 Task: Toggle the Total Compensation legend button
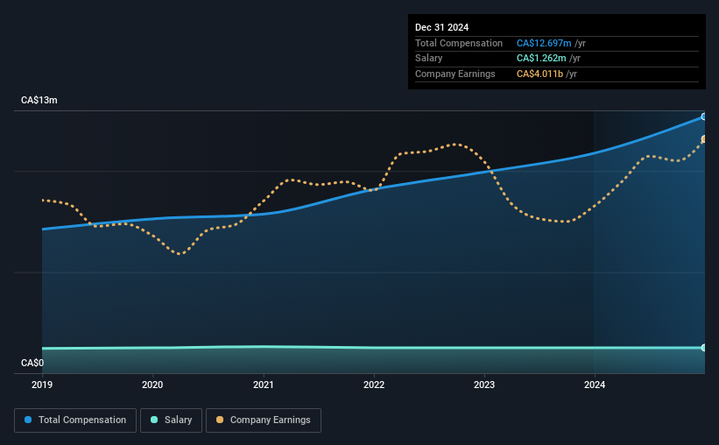click(x=75, y=420)
